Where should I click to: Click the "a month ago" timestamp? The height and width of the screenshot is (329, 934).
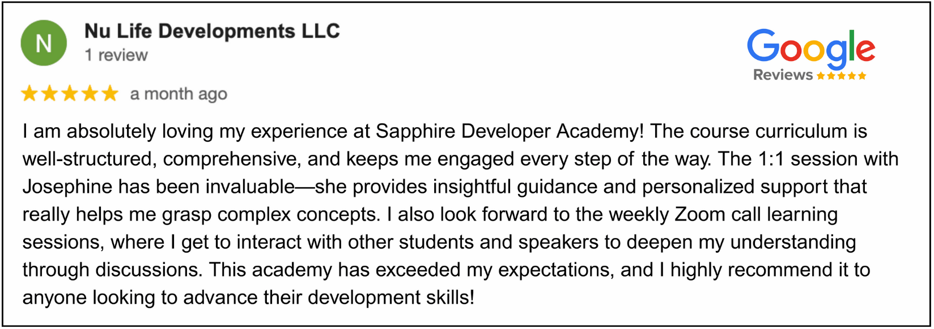(x=179, y=94)
